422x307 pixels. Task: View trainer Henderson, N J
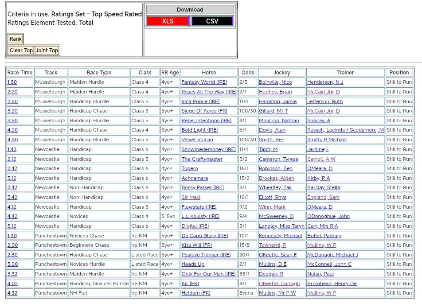(x=325, y=82)
